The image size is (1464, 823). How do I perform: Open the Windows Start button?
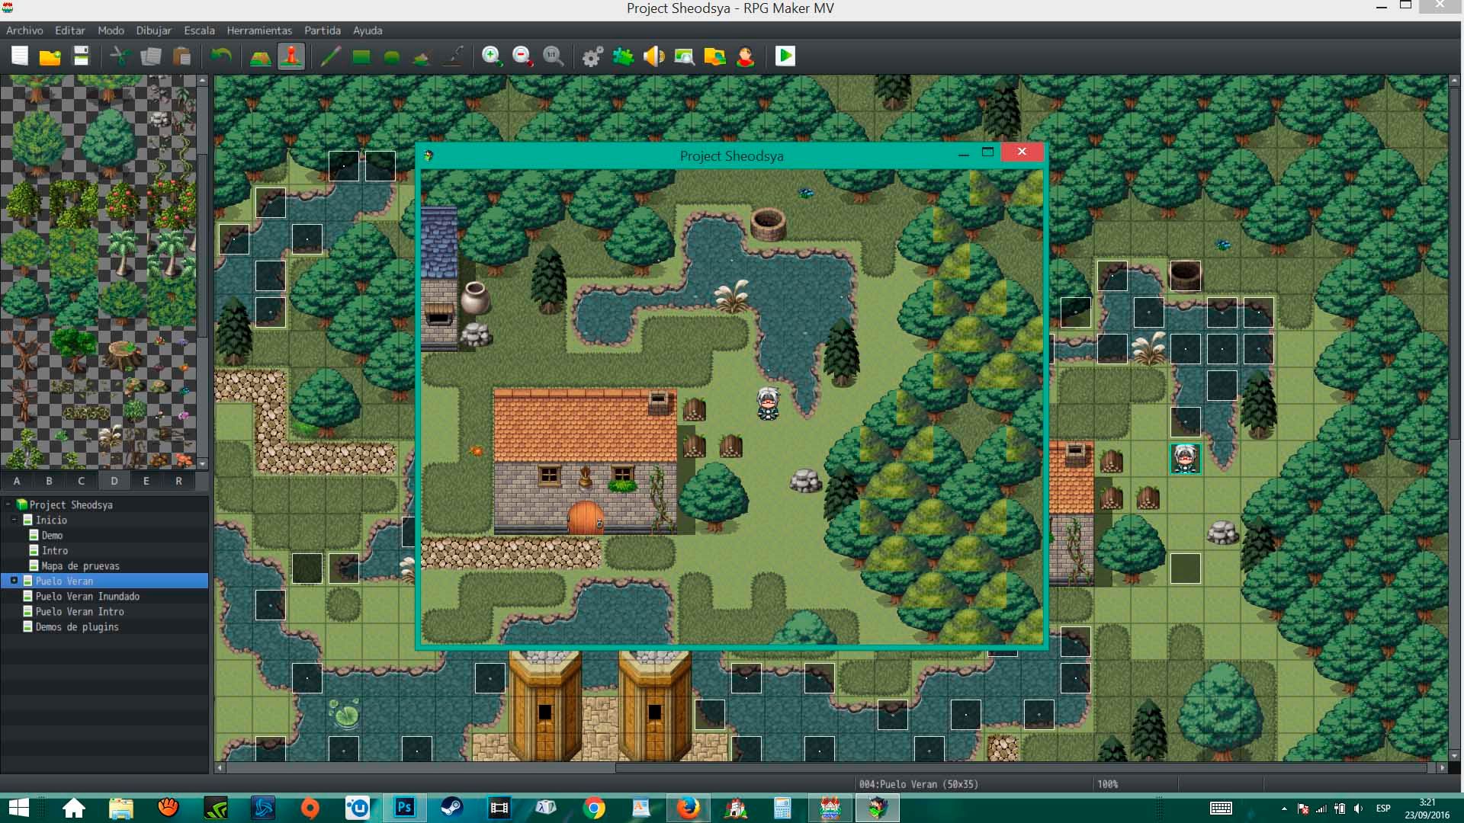[18, 808]
